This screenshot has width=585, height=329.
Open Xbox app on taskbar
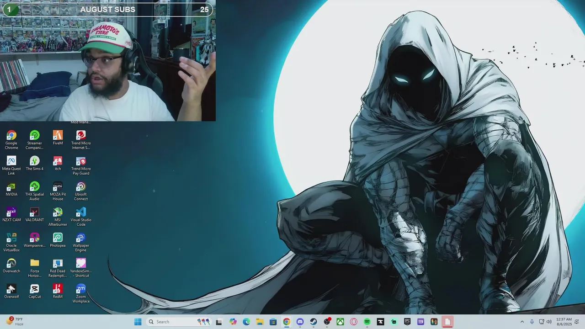340,322
